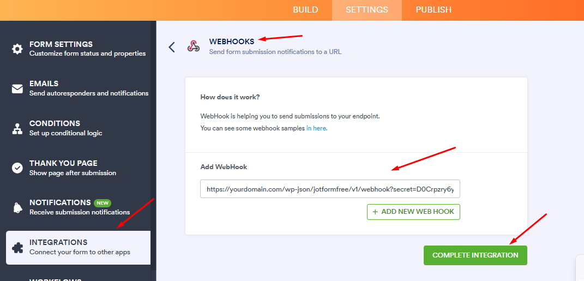Go back using the left chevron arrow
Viewport: 584px width, 281px height.
tap(172, 47)
